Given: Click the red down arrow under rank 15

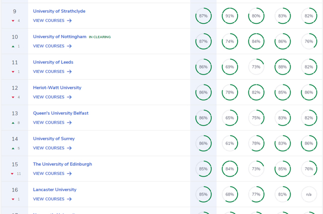Looking at the screenshot, I should (x=12, y=174).
